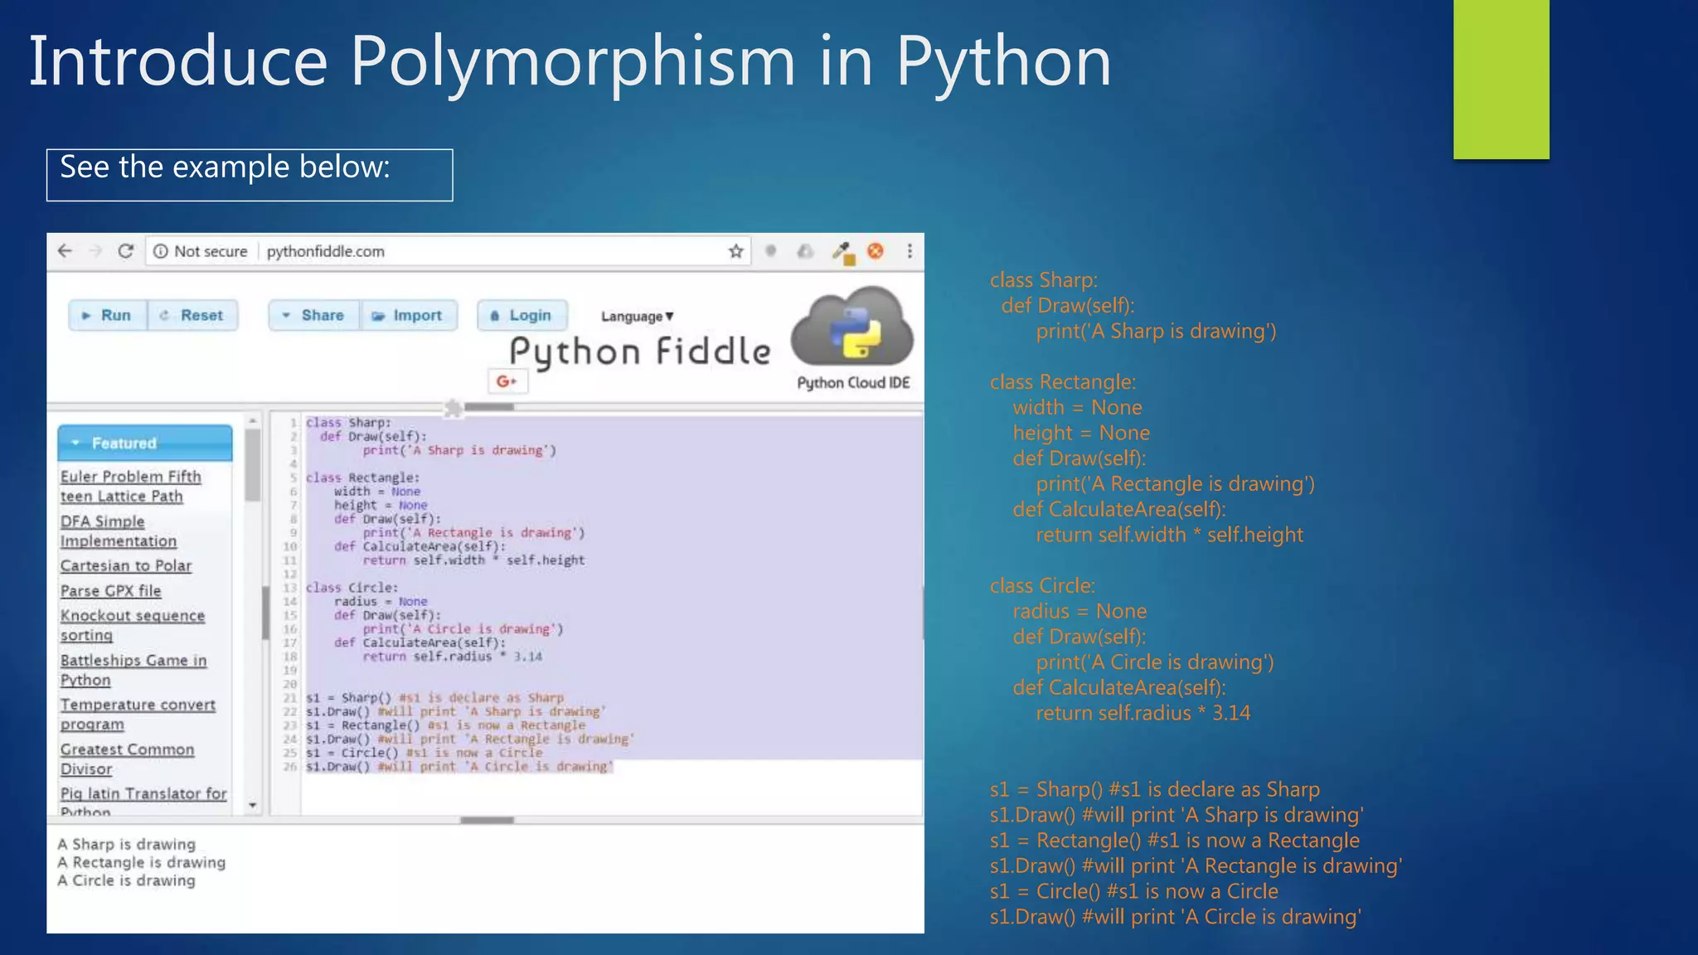Screen dimensions: 1698x955
Task: Open Parse GPX file link
Action: (111, 590)
